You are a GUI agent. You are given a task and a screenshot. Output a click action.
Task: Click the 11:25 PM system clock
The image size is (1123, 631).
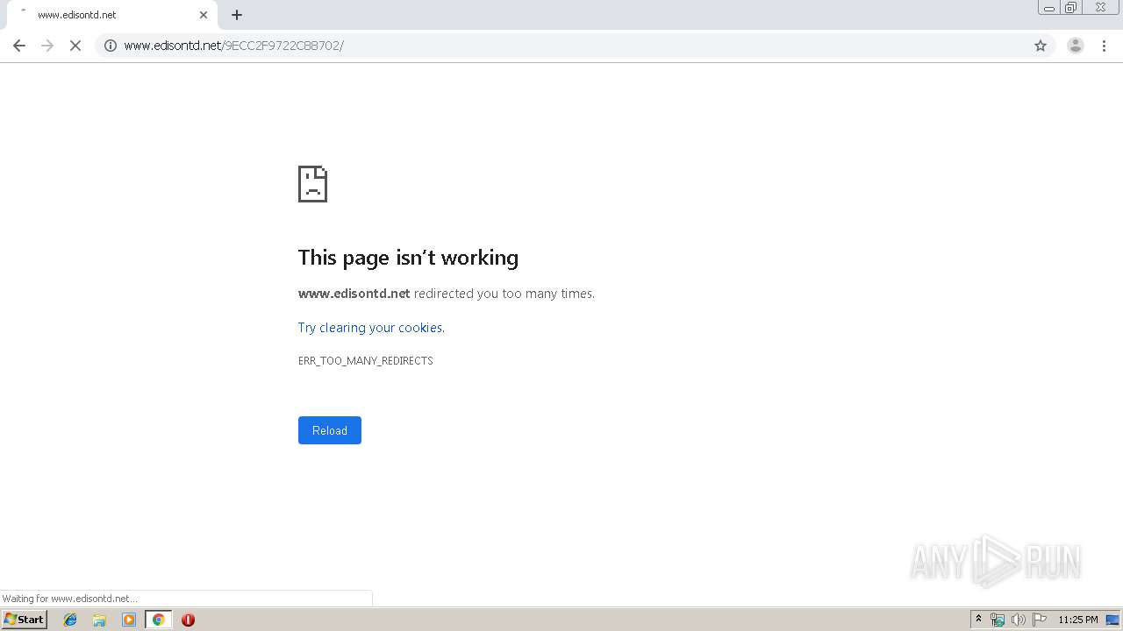[x=1078, y=620]
